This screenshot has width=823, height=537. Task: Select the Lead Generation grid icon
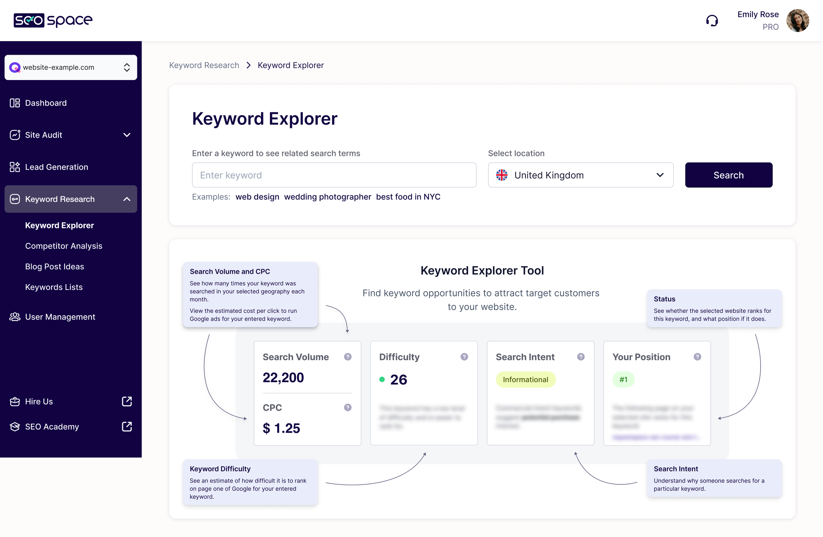(14, 167)
